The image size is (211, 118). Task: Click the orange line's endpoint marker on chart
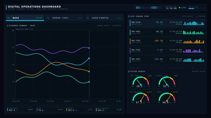point(89,71)
